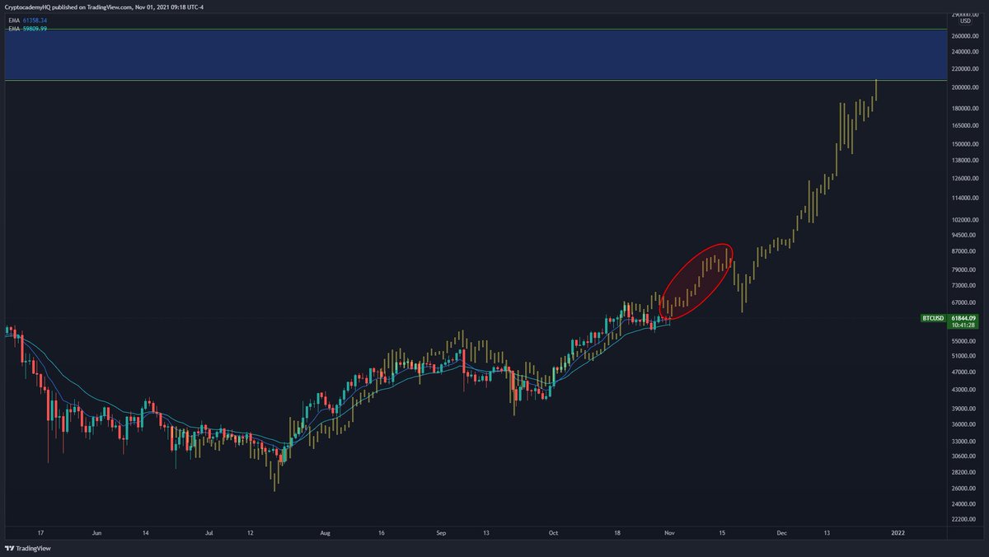Click the 15 date label on time axis
The image size is (989, 557).
click(721, 533)
